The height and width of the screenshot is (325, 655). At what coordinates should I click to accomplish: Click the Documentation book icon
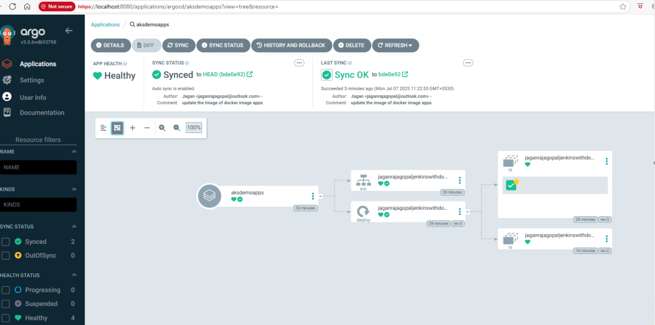tap(6, 112)
